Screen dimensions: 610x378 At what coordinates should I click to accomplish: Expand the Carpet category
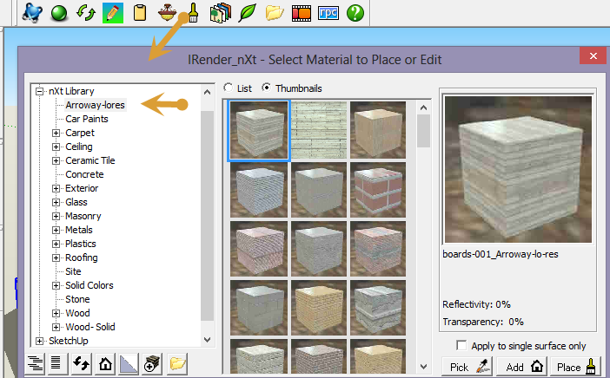click(x=56, y=134)
